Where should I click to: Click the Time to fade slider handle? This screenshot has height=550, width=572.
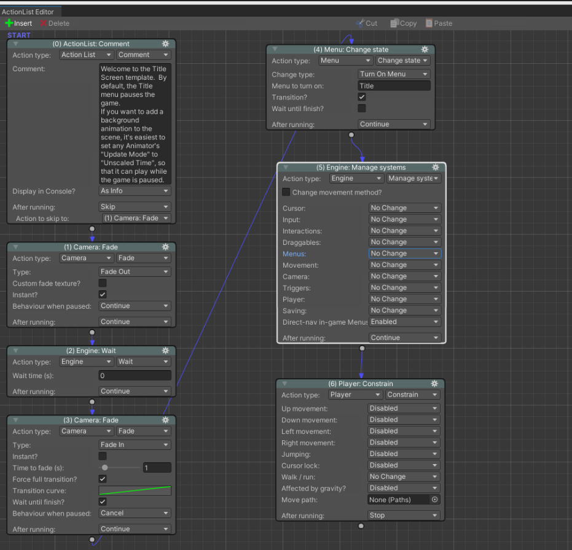point(104,468)
